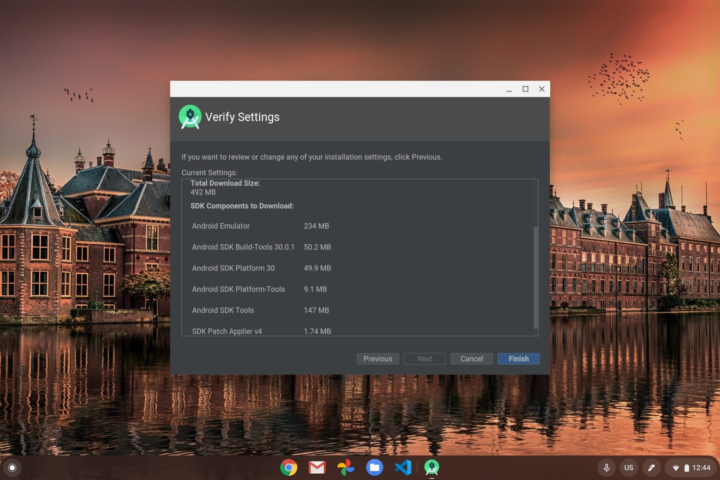Open the stylus tools icon

tap(652, 467)
